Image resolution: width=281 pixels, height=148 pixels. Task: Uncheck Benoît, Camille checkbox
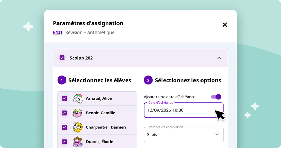click(x=64, y=113)
